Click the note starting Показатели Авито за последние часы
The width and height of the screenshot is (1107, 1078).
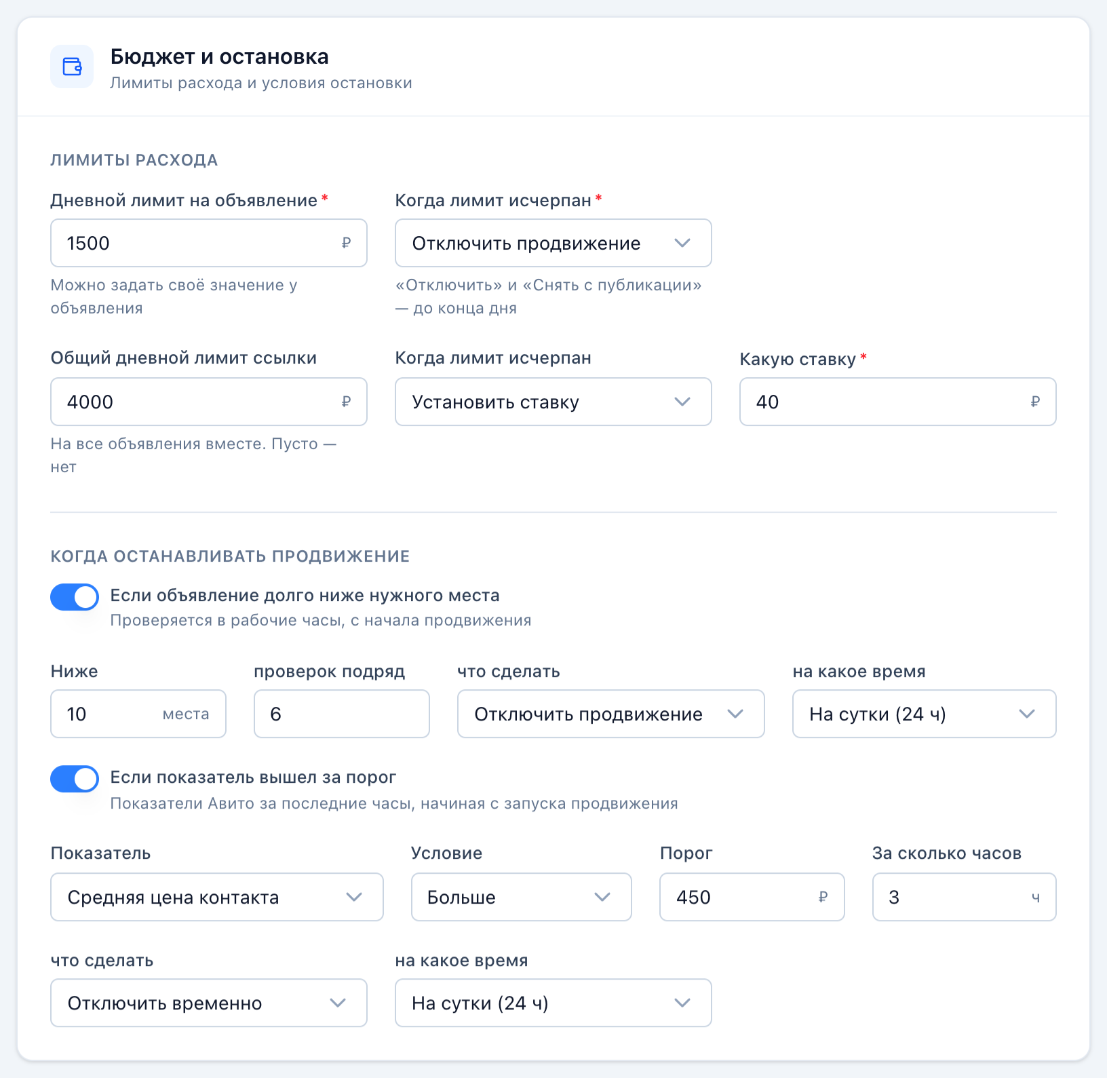[x=394, y=804]
